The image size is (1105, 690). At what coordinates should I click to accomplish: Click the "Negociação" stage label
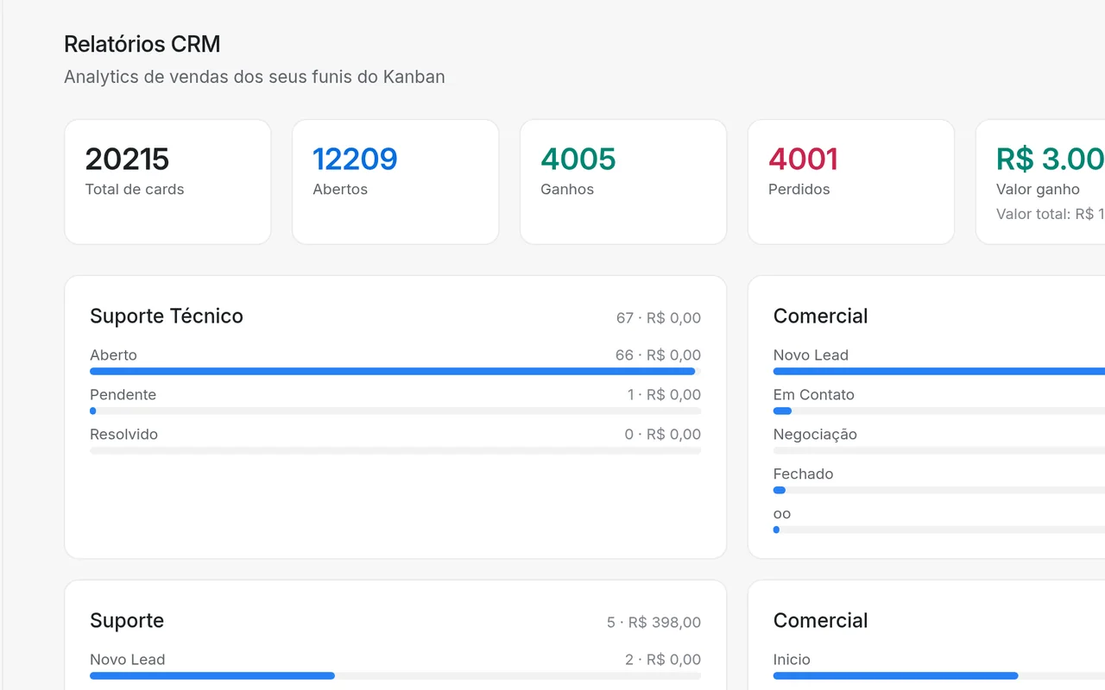815,435
